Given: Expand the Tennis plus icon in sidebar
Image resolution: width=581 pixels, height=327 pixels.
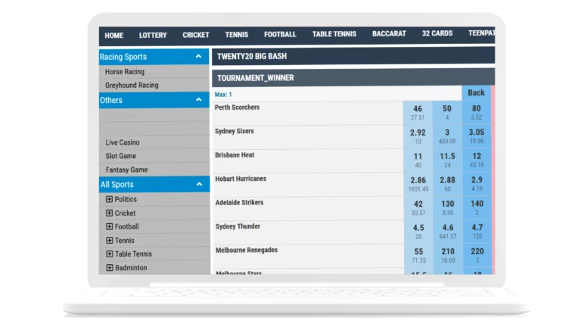Looking at the screenshot, I should click(109, 240).
